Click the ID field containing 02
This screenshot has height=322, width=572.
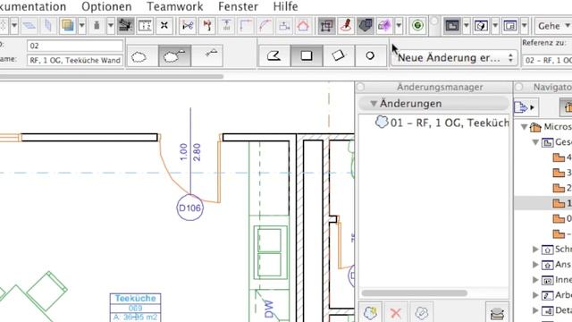pyautogui.click(x=75, y=46)
